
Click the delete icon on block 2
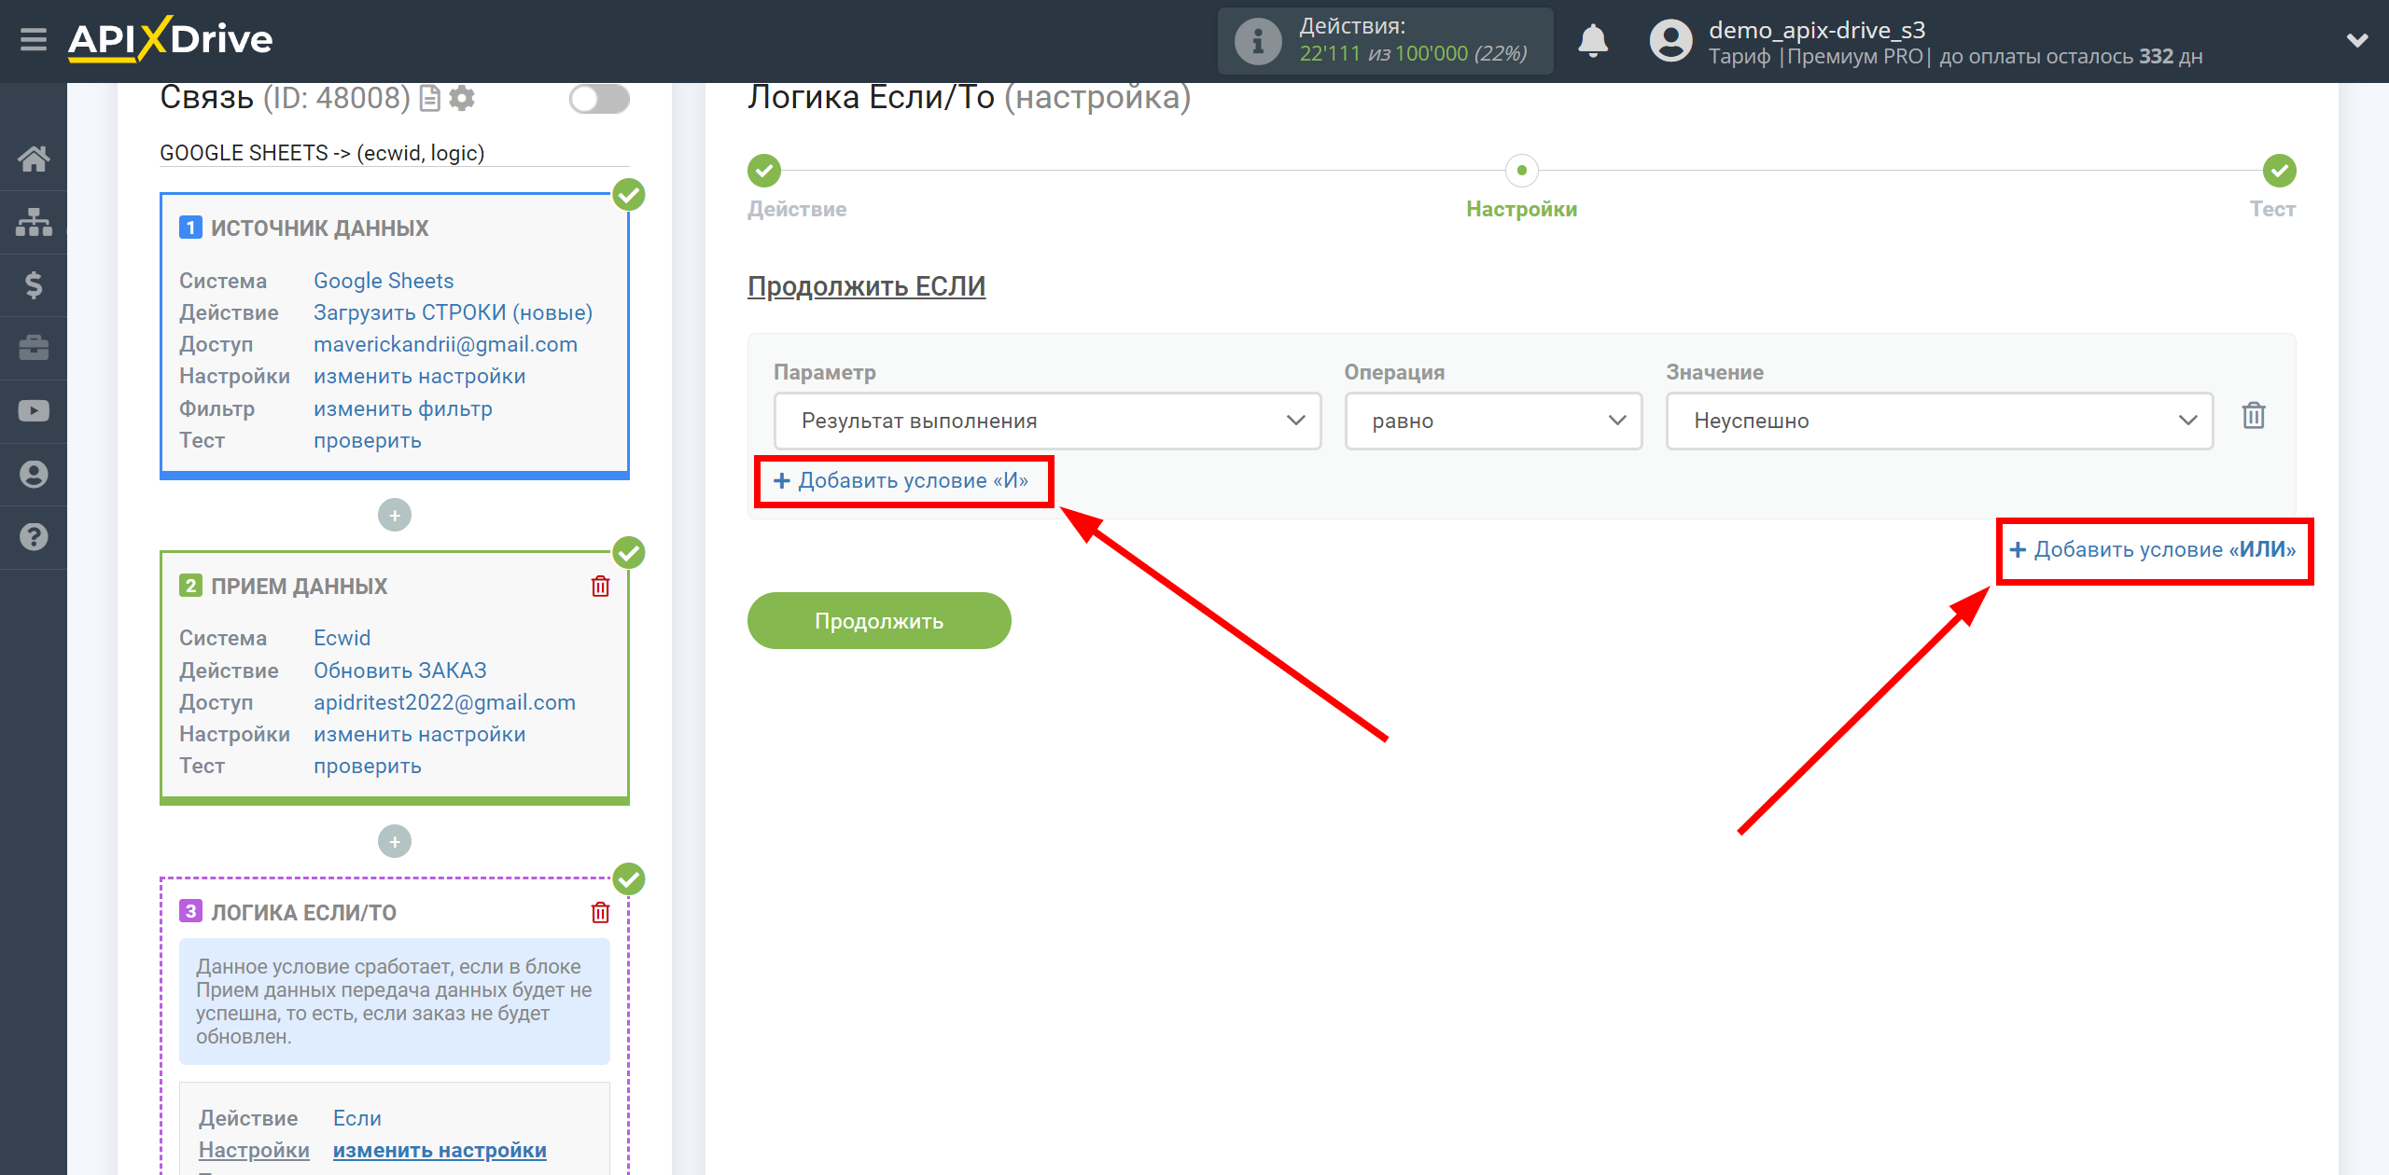point(599,587)
